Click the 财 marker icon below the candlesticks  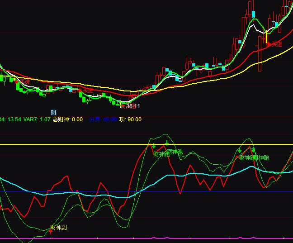(53, 112)
